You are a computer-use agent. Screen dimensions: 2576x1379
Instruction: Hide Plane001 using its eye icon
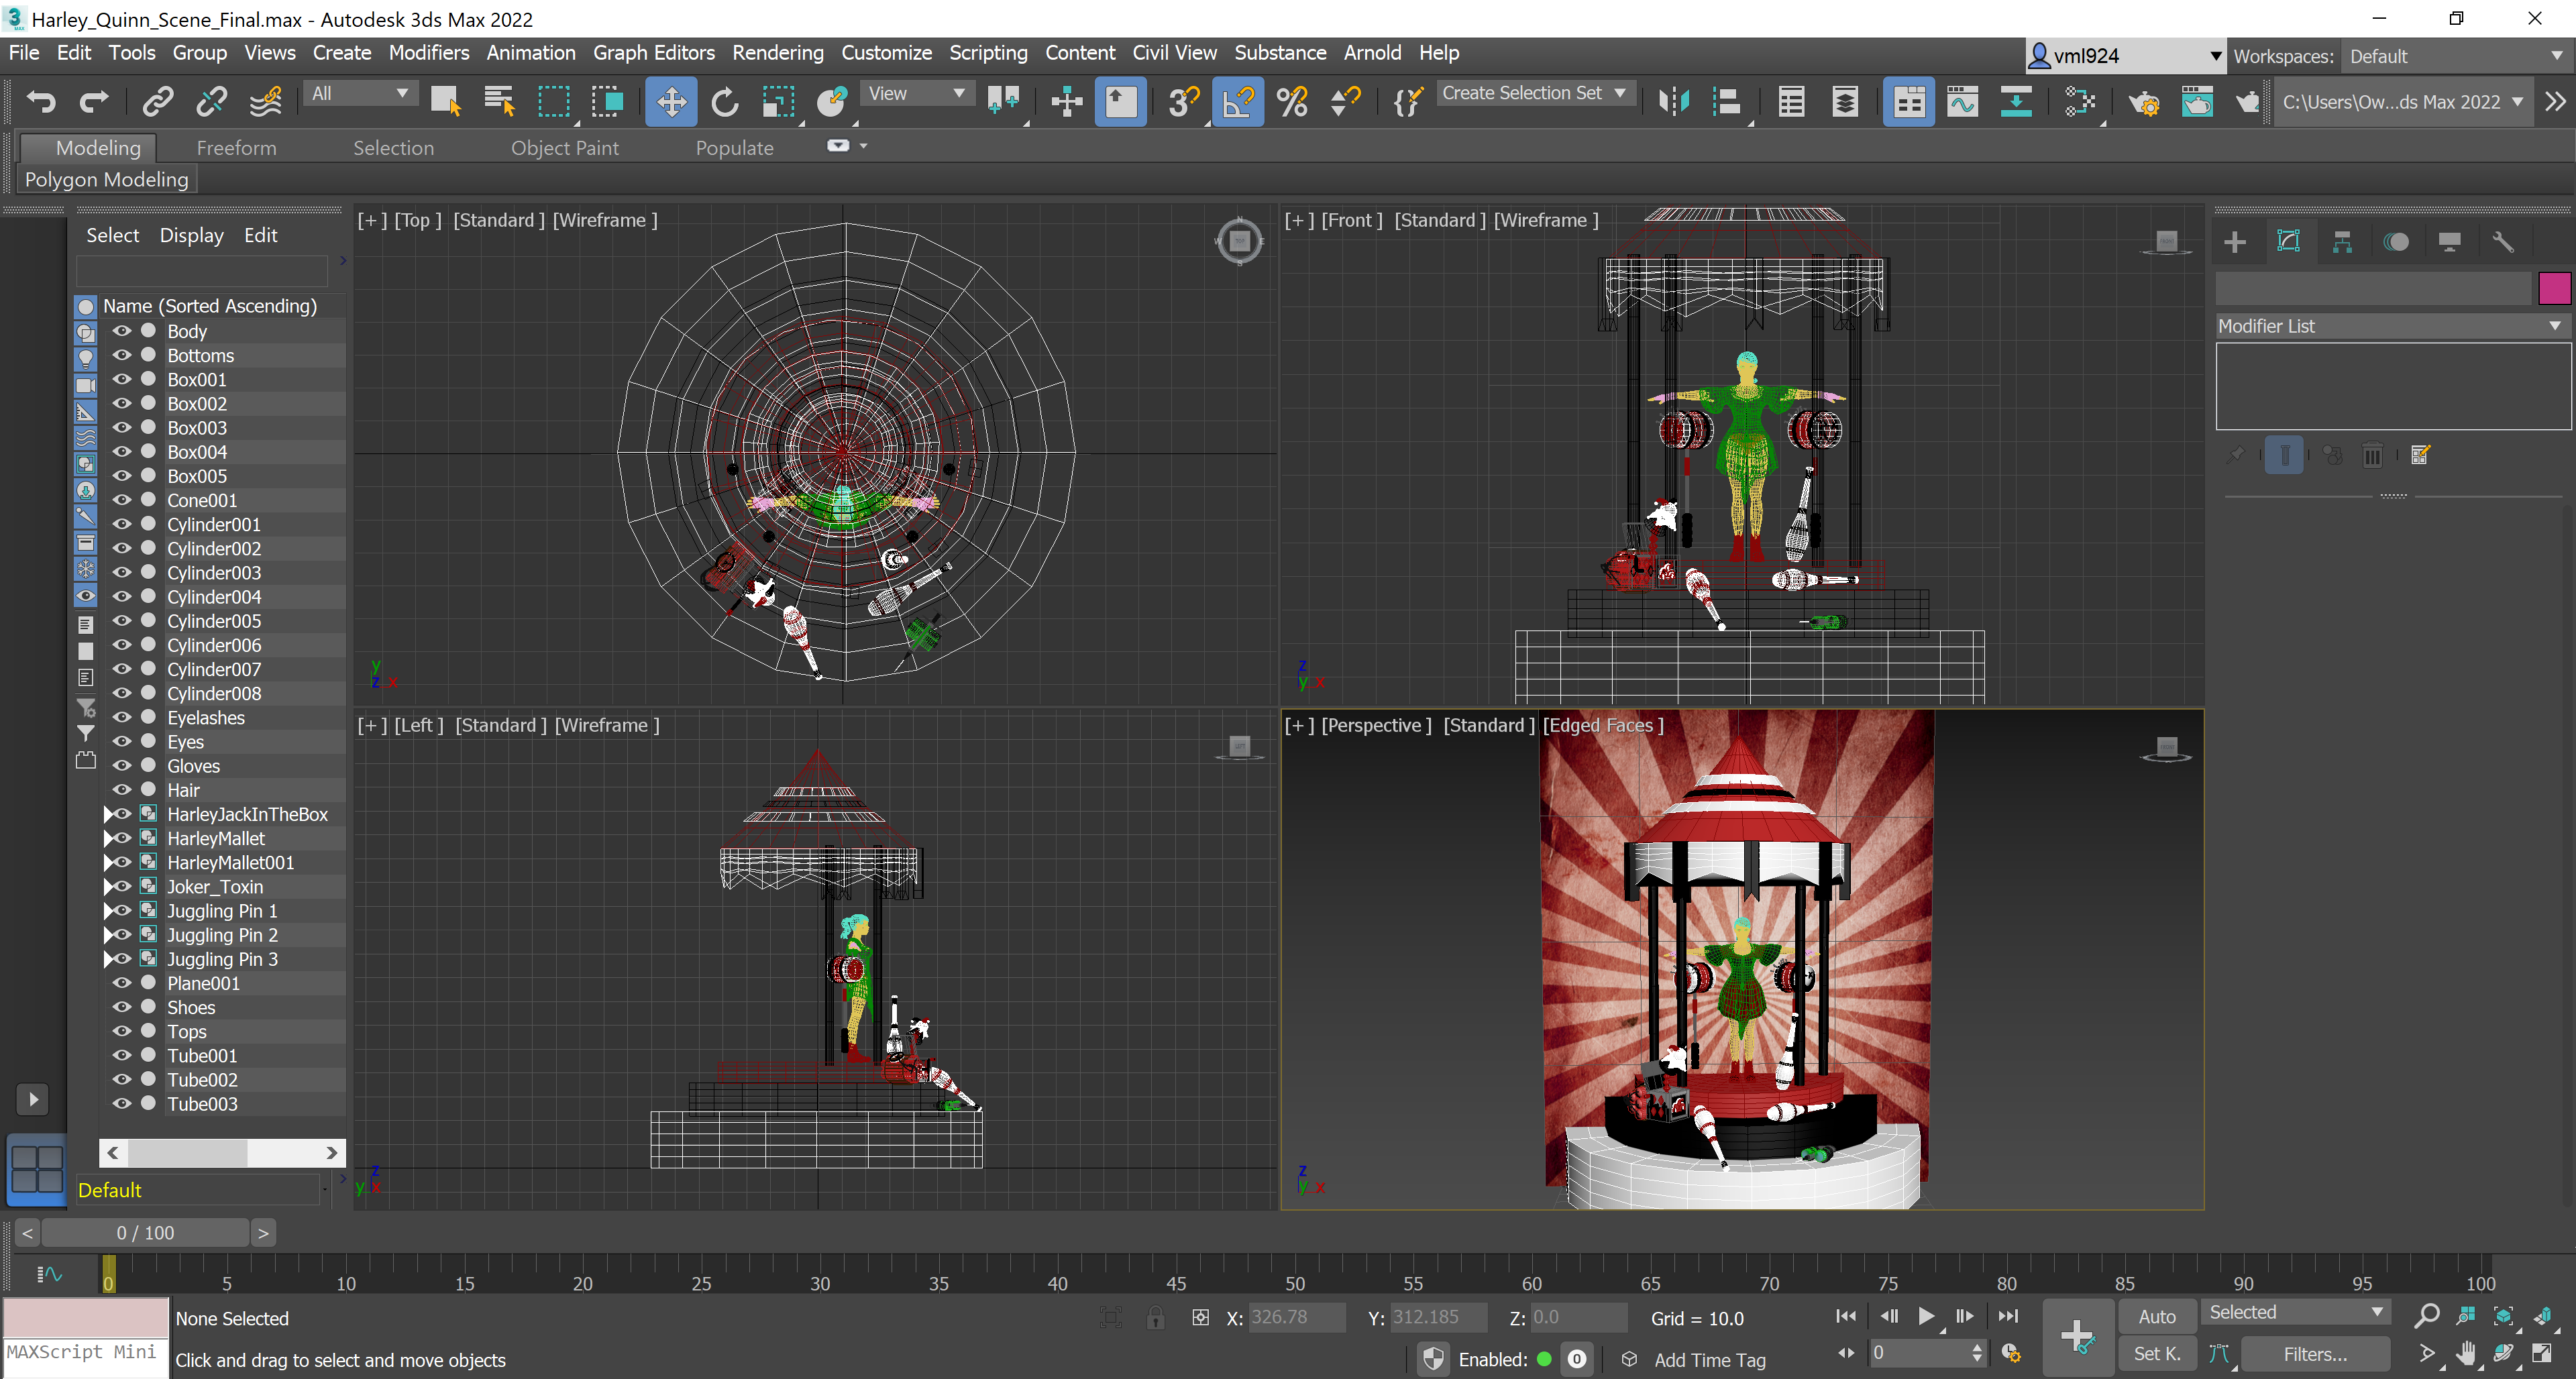[x=122, y=983]
